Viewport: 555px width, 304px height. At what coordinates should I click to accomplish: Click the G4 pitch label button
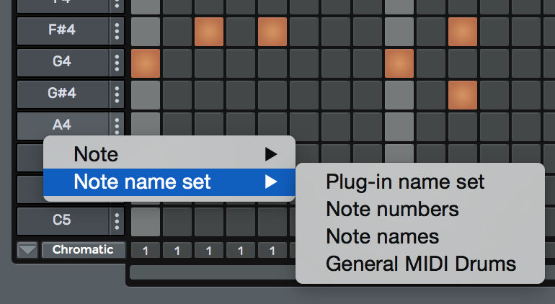[x=63, y=63]
